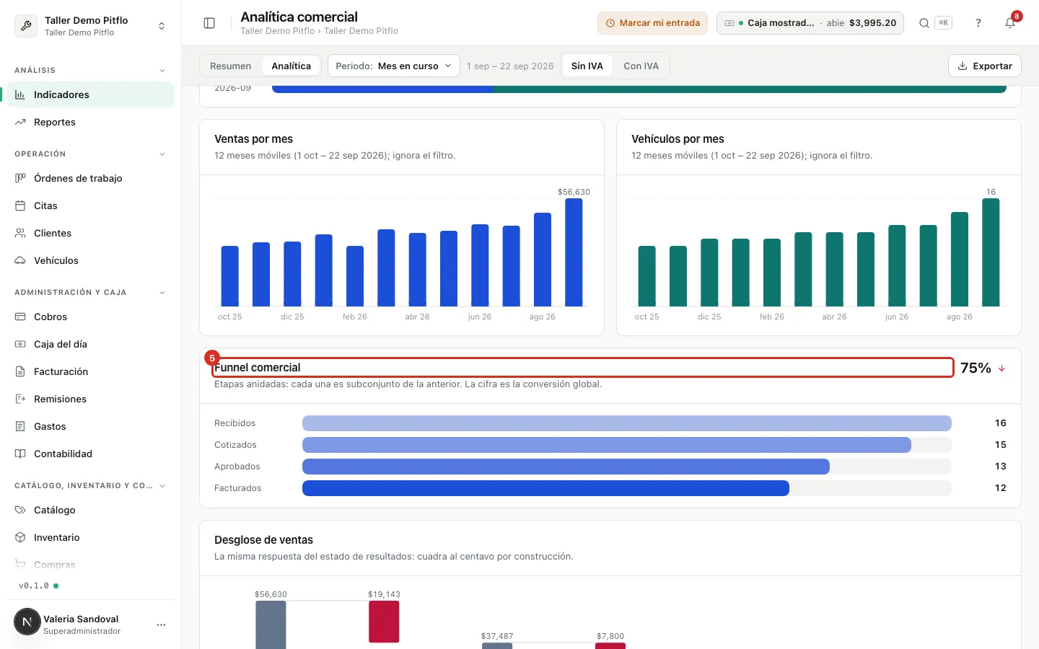Click the Gastos receipt icon
The height and width of the screenshot is (649, 1039).
20,426
